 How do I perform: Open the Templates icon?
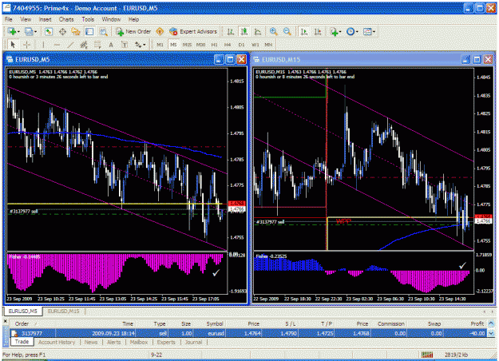point(367,31)
